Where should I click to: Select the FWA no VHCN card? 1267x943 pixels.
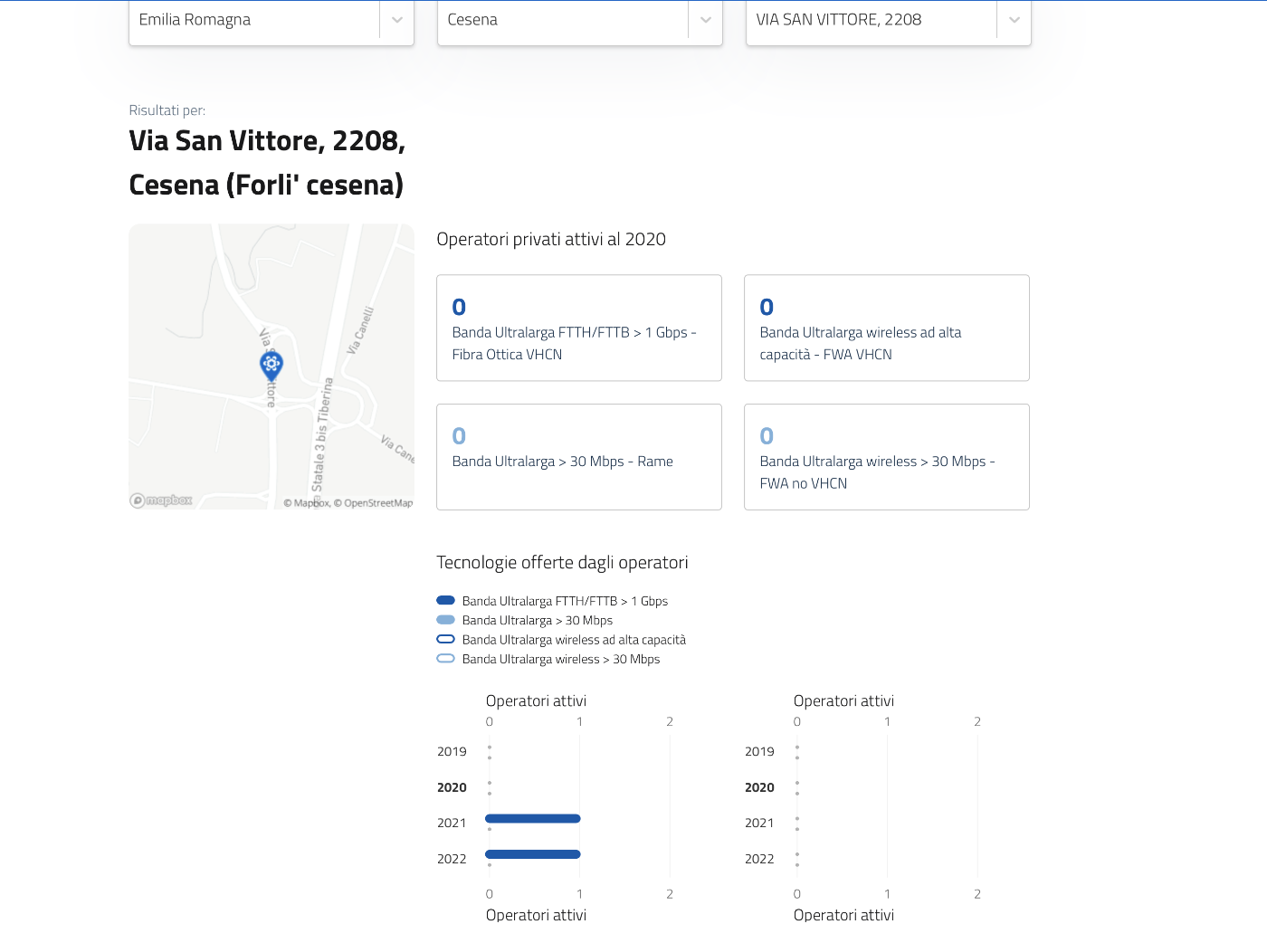point(886,457)
